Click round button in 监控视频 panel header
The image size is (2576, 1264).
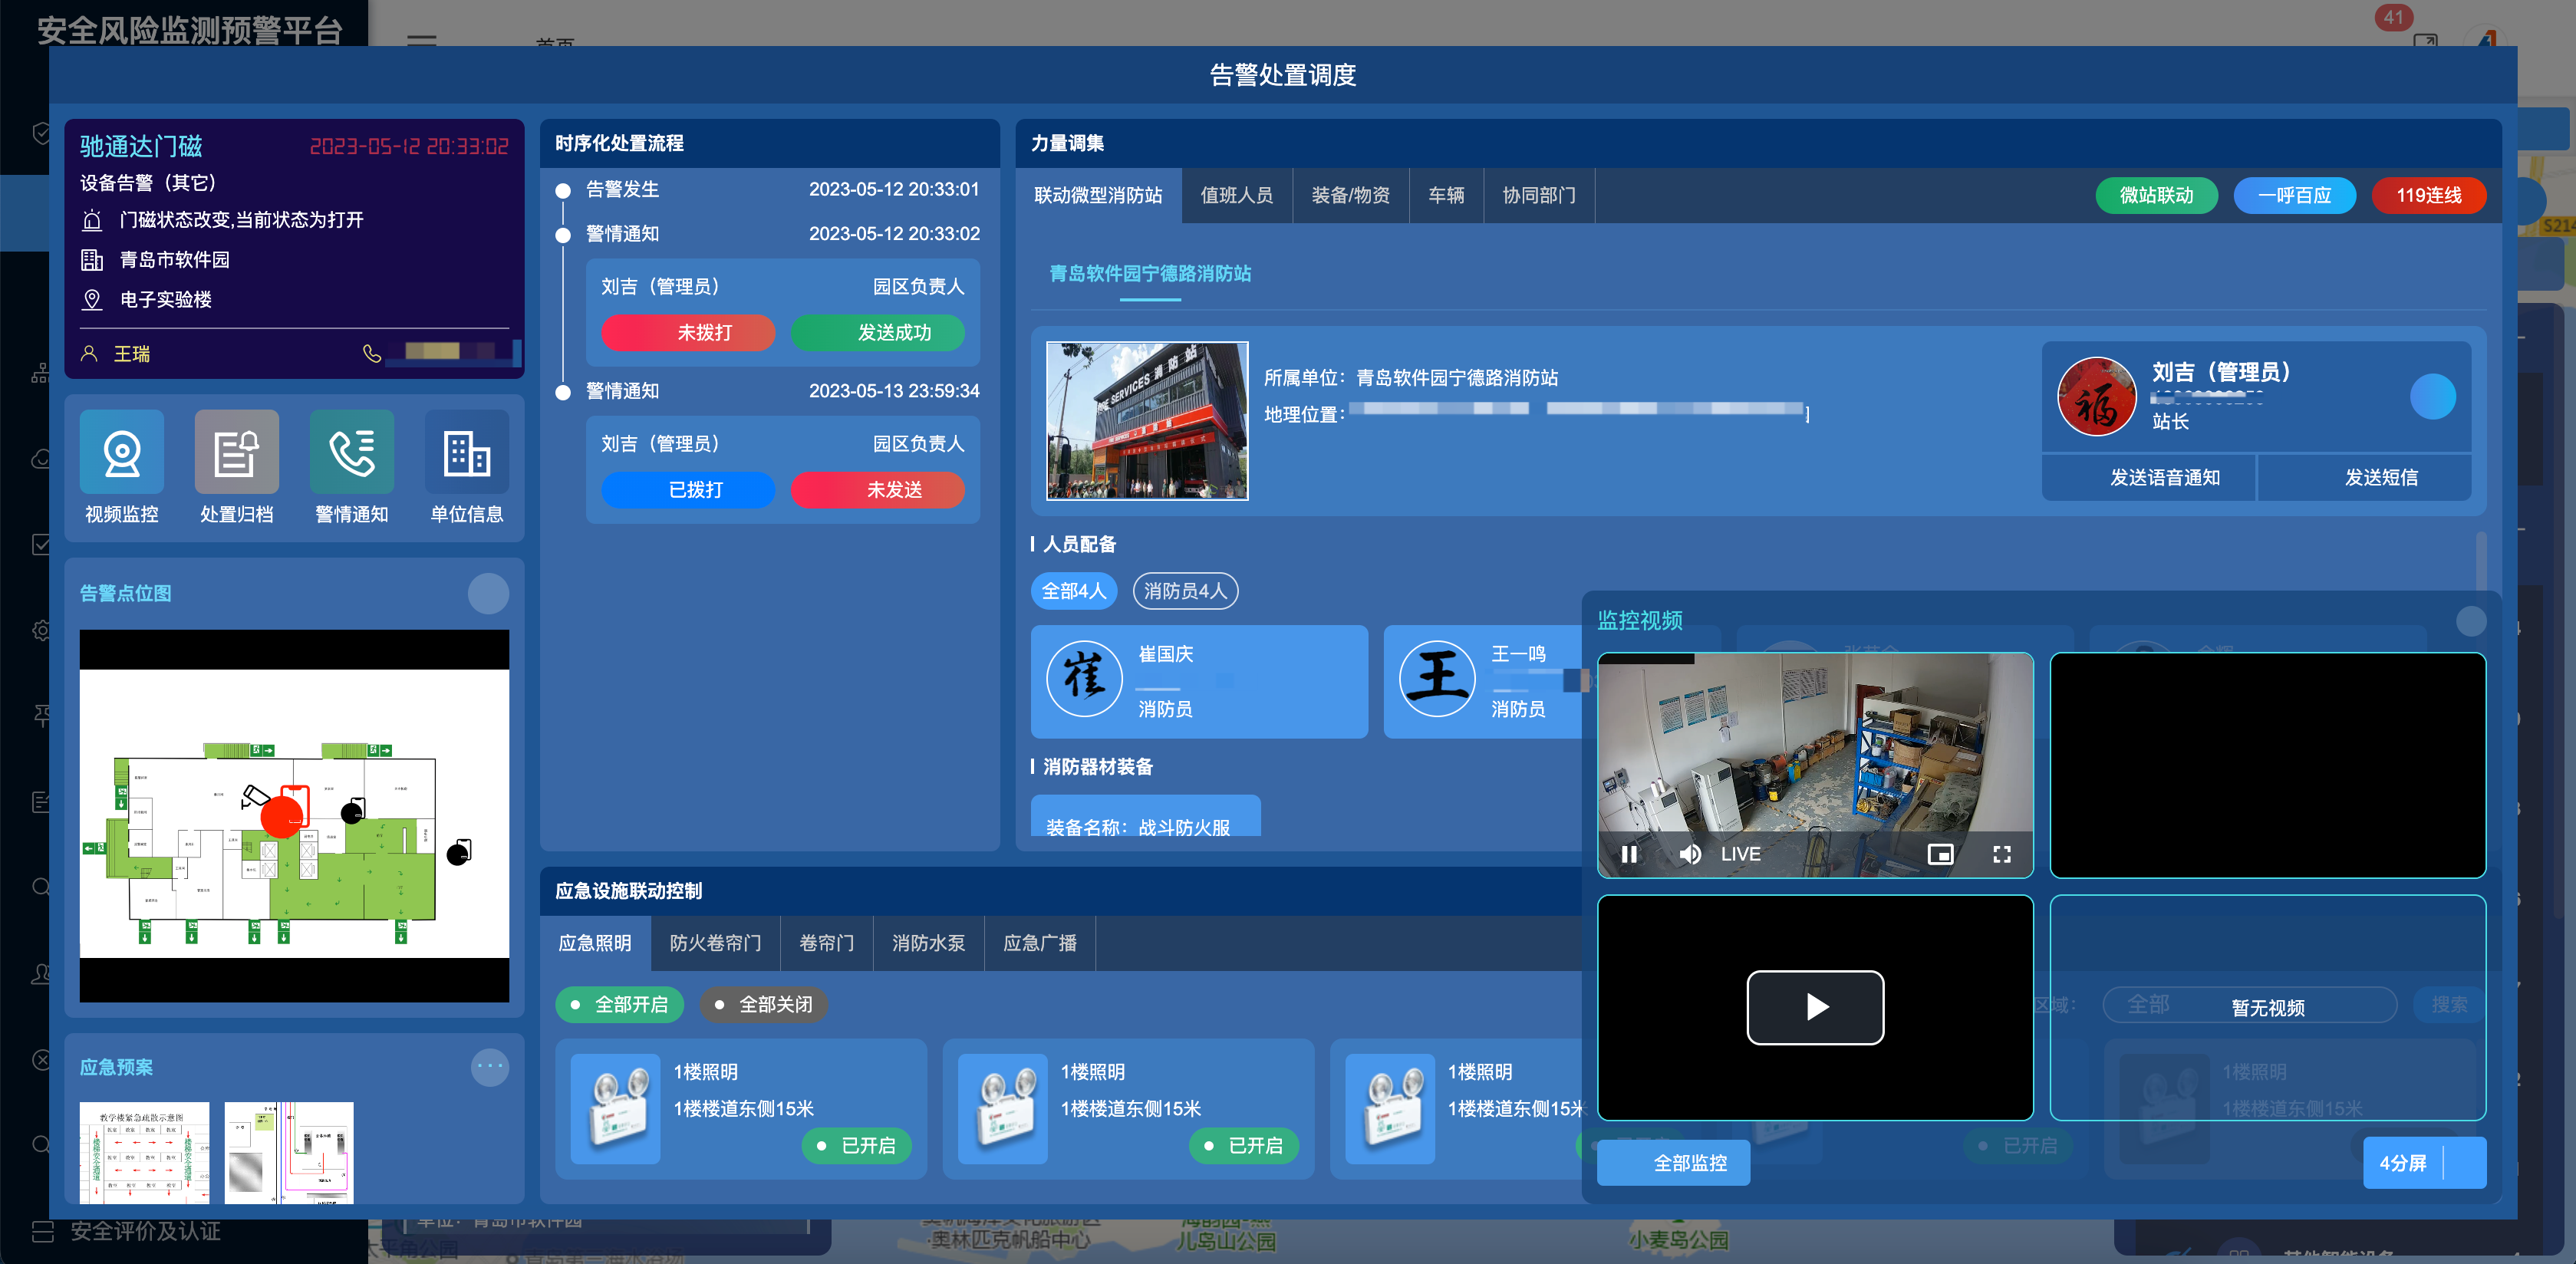(x=2470, y=621)
